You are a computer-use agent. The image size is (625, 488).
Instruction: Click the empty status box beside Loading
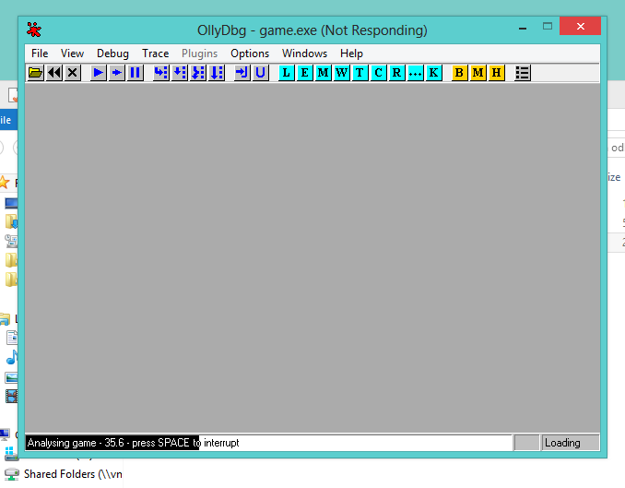click(527, 443)
